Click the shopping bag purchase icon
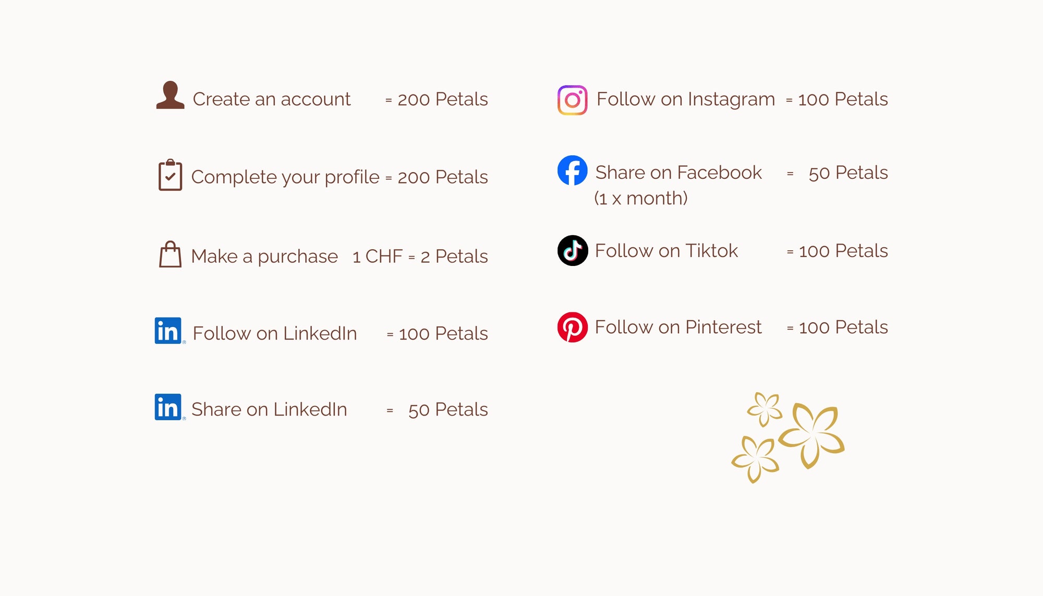The image size is (1043, 596). (x=170, y=254)
